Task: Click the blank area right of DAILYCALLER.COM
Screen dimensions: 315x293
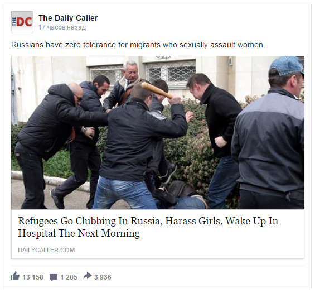Action: (189, 250)
